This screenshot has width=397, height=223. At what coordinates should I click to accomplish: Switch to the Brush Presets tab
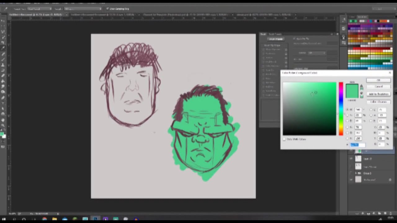275,34
